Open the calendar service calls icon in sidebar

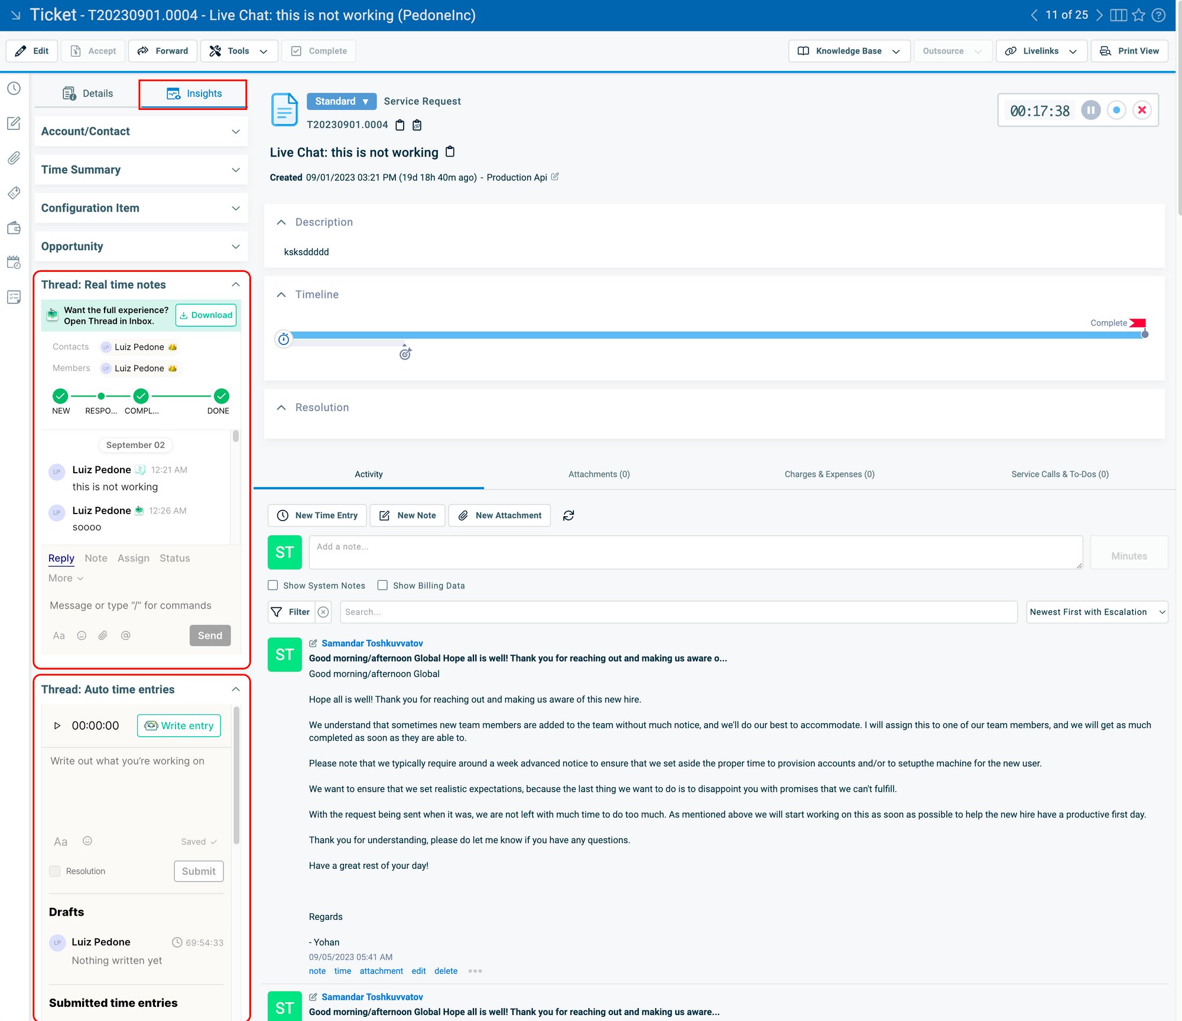point(14,262)
